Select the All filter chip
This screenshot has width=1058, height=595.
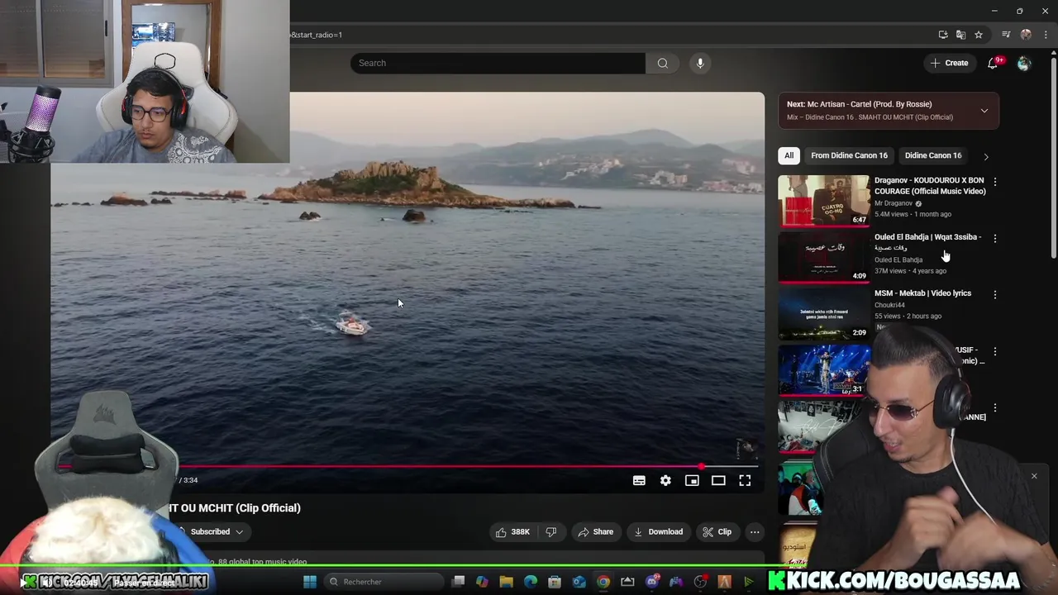[x=789, y=155]
